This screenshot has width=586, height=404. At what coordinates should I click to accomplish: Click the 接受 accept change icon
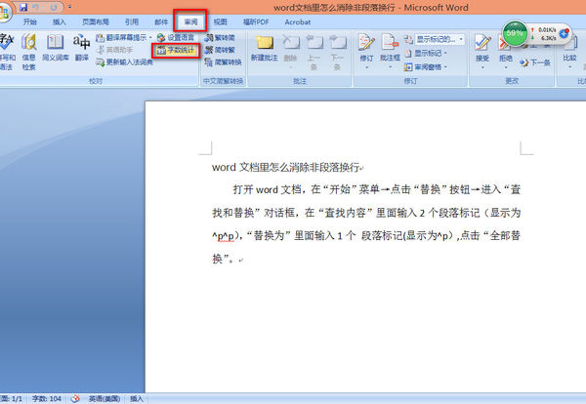pyautogui.click(x=482, y=52)
